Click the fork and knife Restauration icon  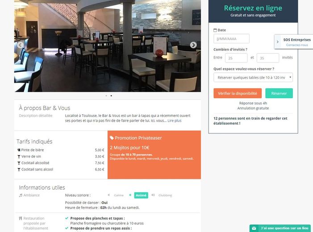click(x=21, y=218)
